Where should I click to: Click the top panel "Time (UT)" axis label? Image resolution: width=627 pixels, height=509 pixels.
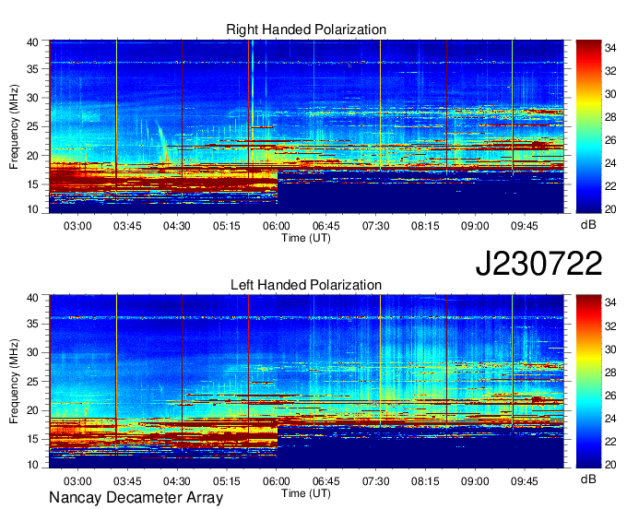(306, 238)
